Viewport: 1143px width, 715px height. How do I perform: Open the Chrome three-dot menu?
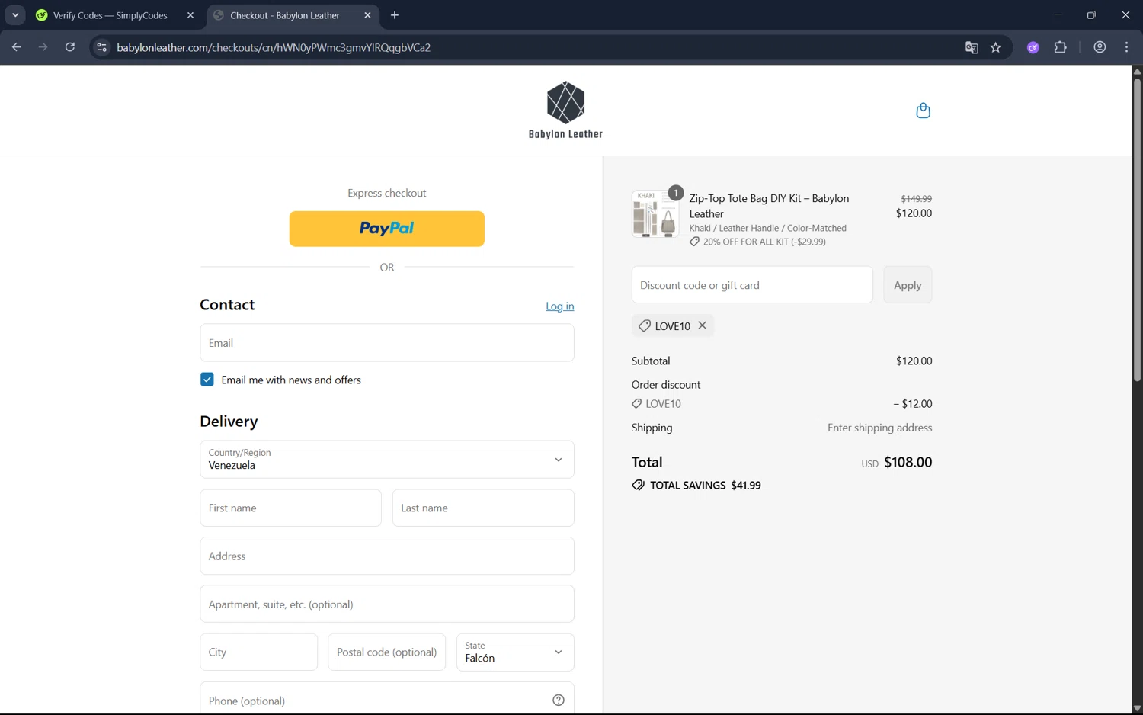coord(1126,47)
